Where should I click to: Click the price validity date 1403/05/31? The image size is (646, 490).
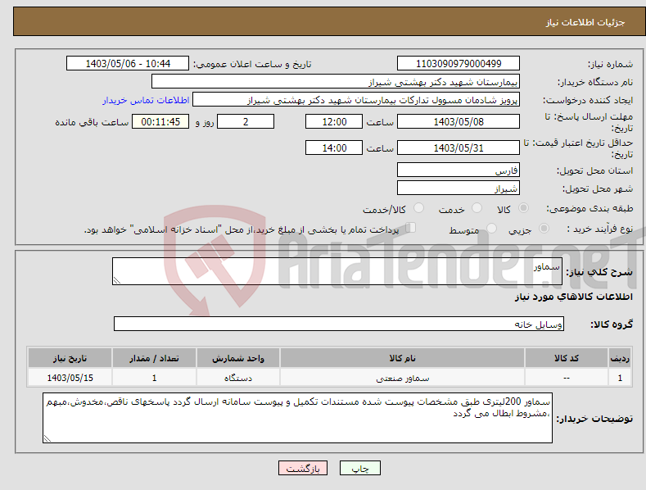(459, 147)
